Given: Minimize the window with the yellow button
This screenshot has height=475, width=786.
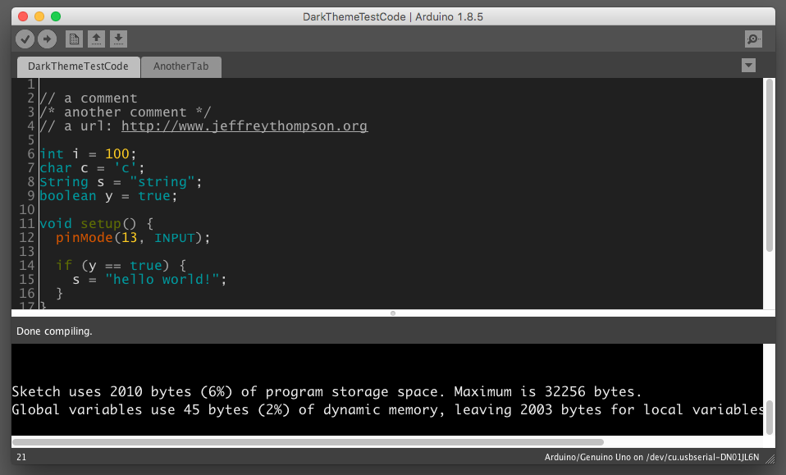Looking at the screenshot, I should tap(39, 16).
